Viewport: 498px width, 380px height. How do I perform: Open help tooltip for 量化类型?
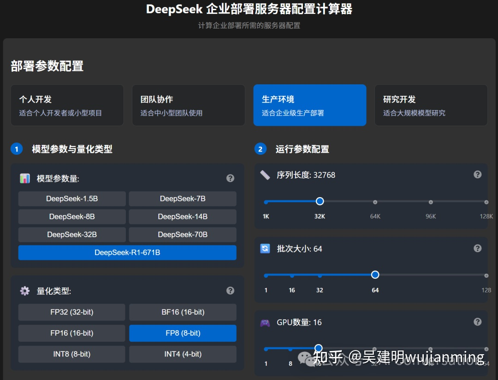tap(230, 291)
